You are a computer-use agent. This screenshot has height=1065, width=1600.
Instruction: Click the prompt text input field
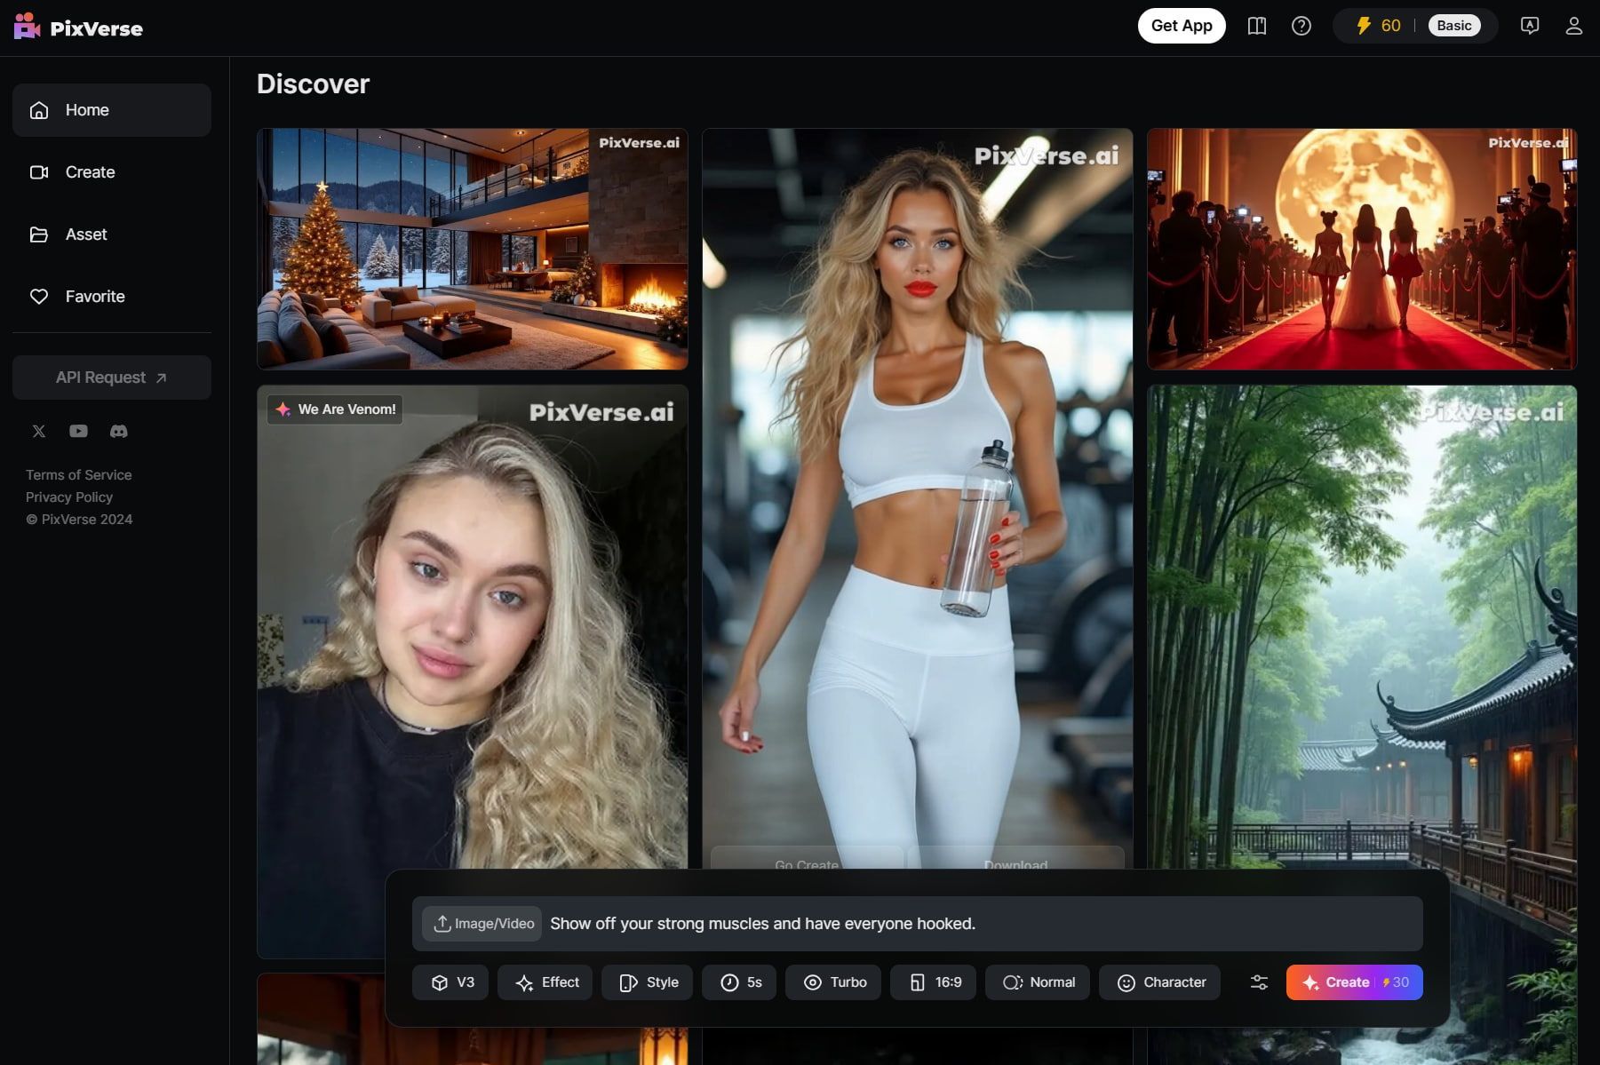click(888, 923)
